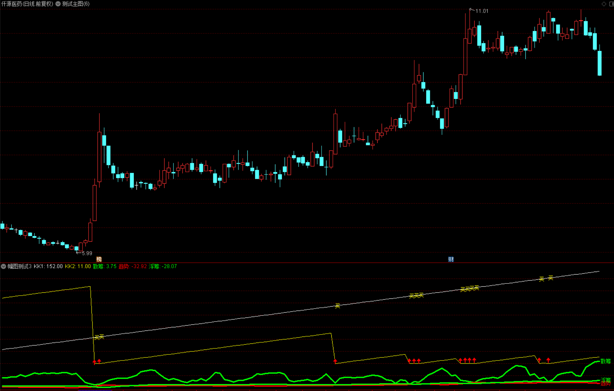Click the rightmost 买 signal on white line

point(550,278)
